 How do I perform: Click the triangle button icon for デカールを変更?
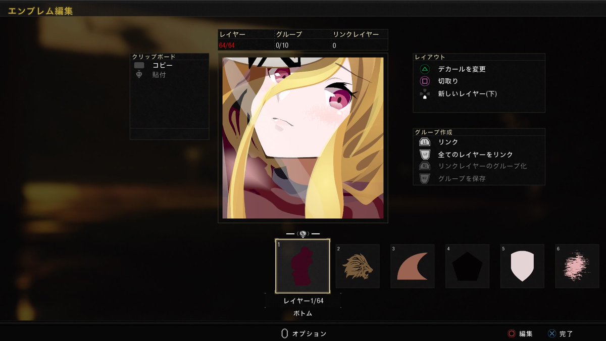(x=425, y=69)
